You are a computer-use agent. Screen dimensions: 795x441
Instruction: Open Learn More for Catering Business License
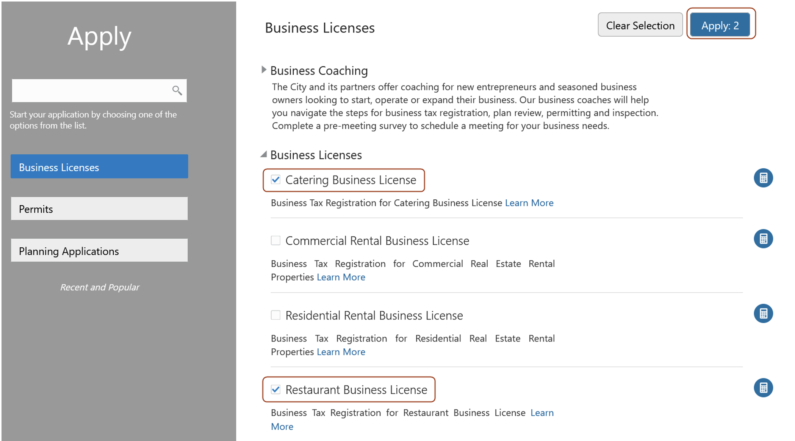(529, 203)
